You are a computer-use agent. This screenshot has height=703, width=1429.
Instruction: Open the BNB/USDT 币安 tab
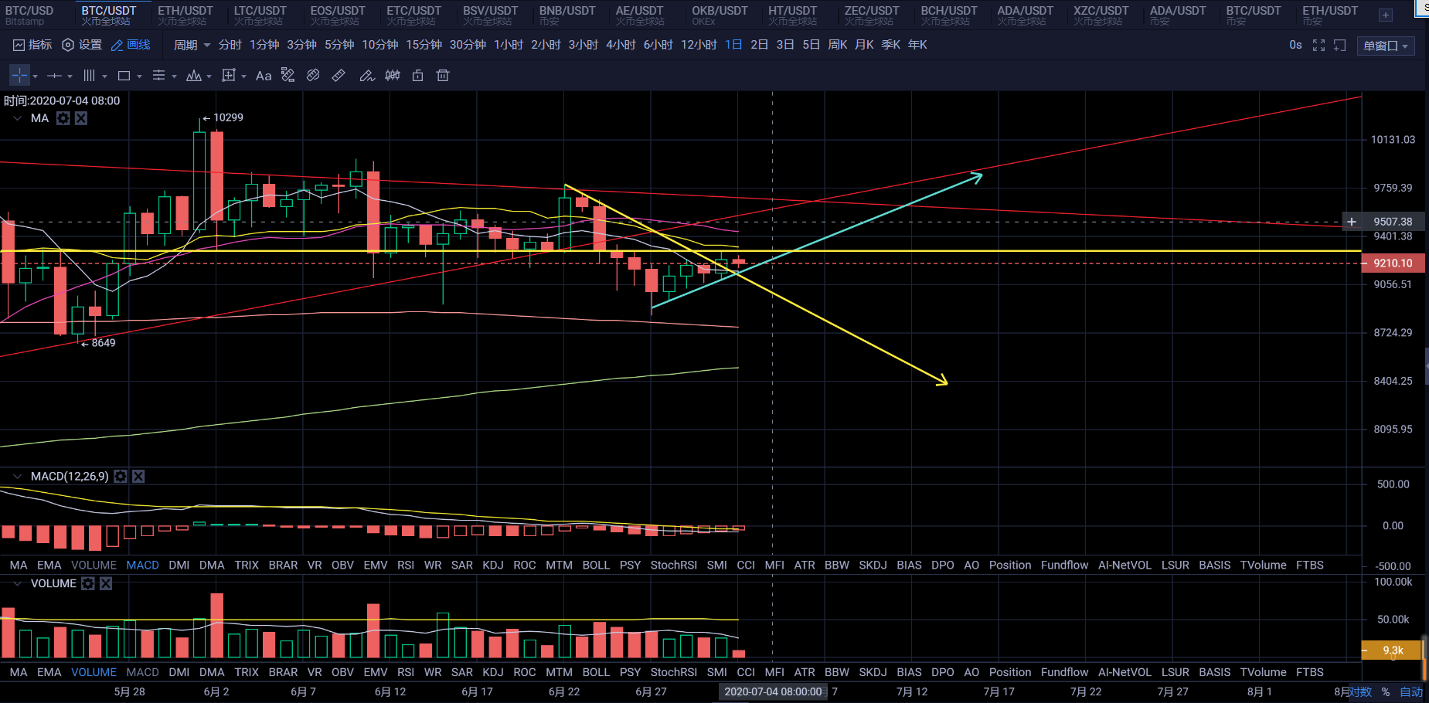(x=567, y=15)
